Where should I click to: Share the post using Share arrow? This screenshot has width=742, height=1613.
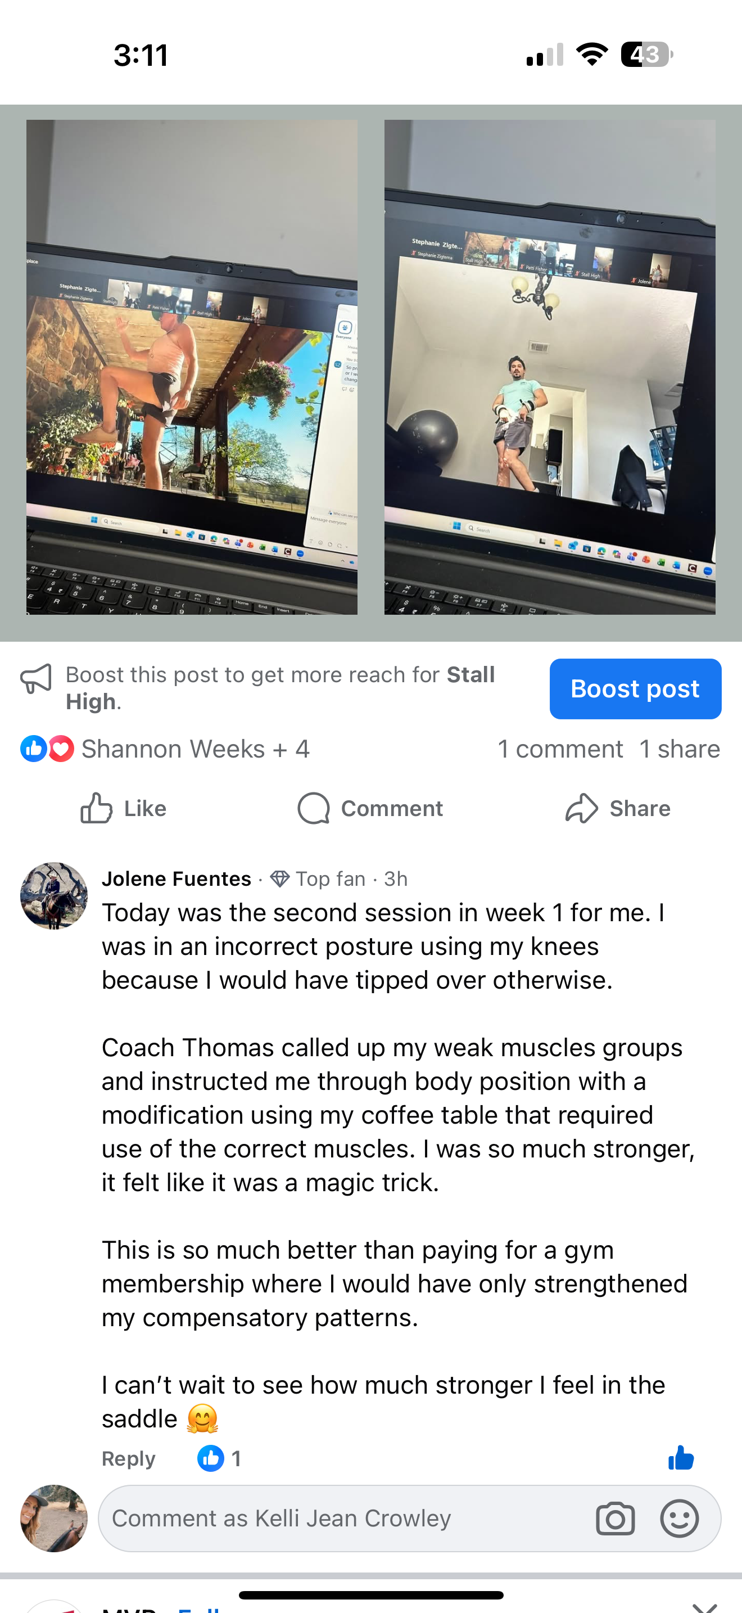[x=618, y=808]
